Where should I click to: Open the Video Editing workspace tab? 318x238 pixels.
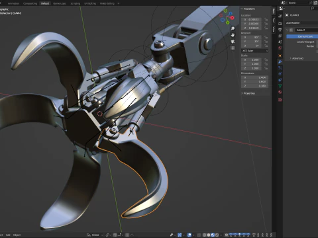tap(107, 3)
